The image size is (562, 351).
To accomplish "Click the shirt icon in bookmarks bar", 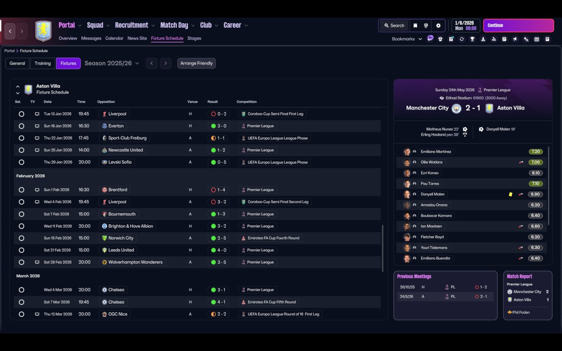I will click(440, 39).
